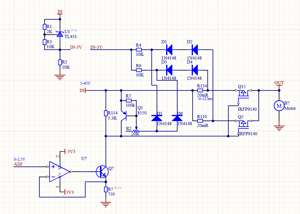Select the '-3V3' power port label
This screenshot has height=214, width=300.
point(70,151)
